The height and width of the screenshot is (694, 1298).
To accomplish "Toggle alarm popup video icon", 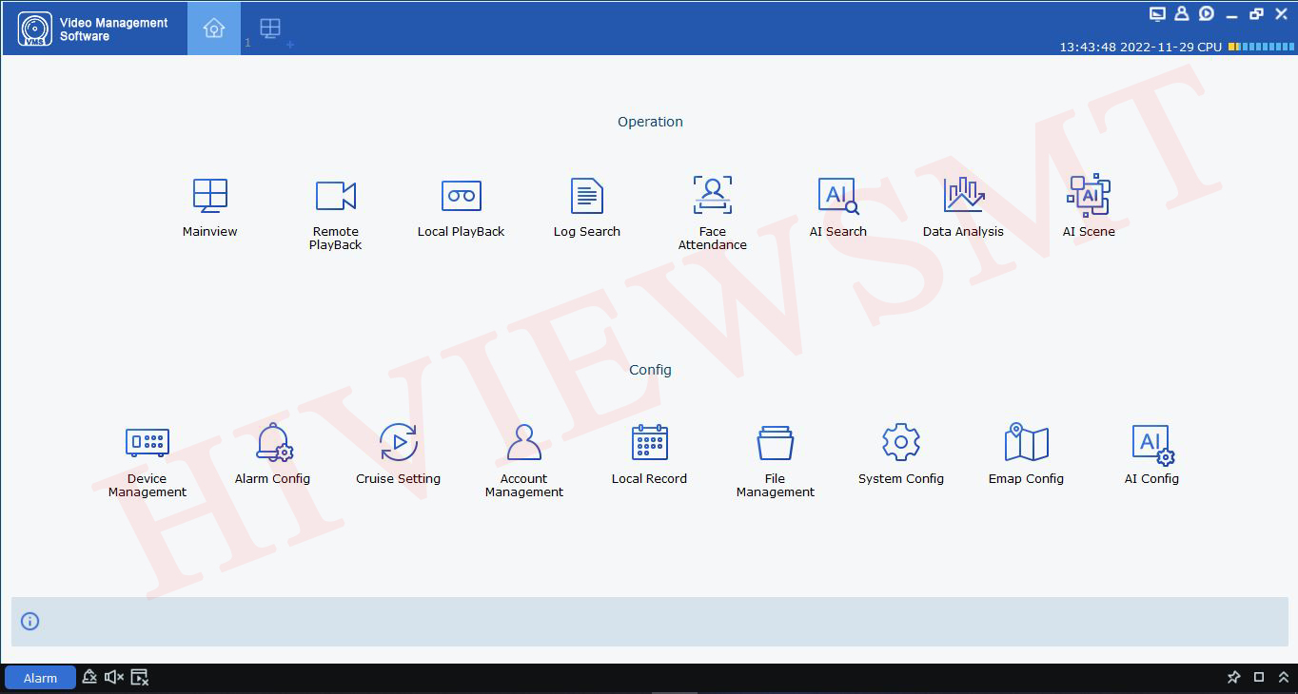I will (140, 677).
